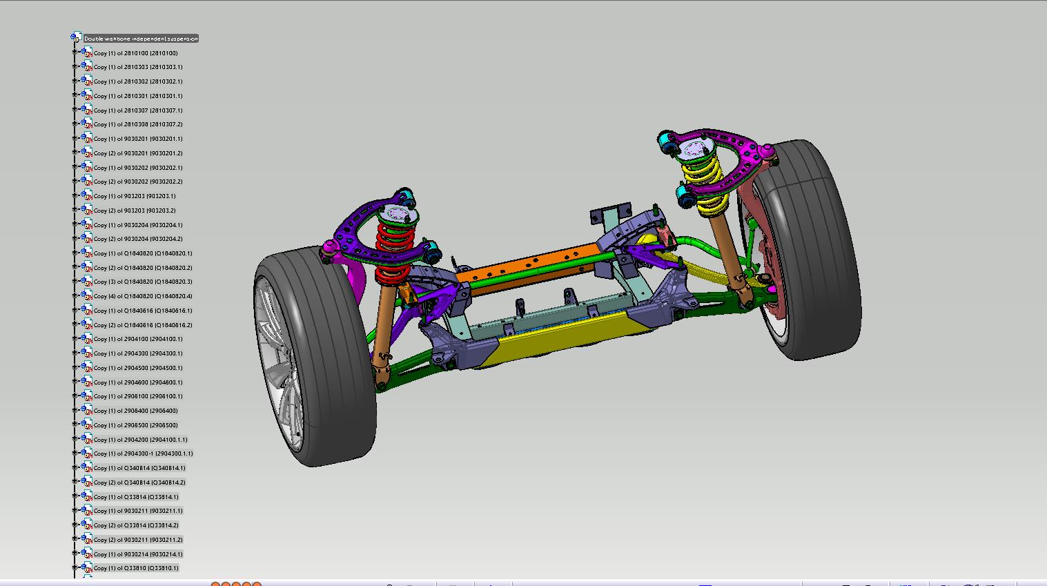Select the label 'Copy (1) of Q33810 (Q33810.1)'

(136, 568)
